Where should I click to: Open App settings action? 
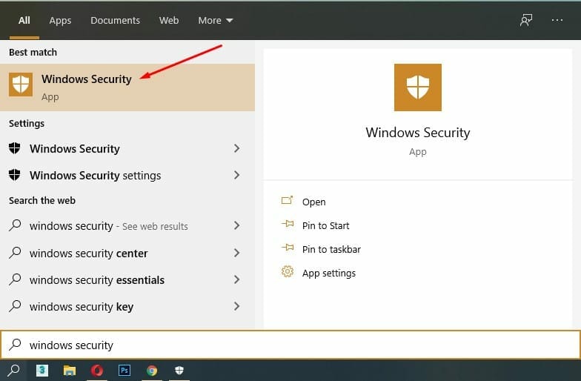click(329, 273)
